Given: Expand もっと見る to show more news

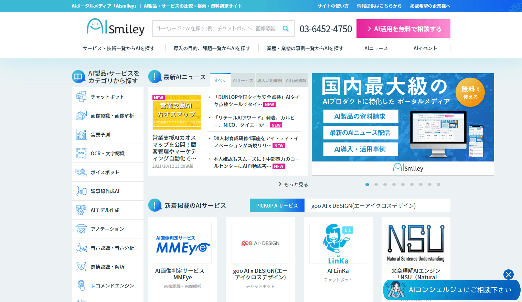Looking at the screenshot, I should (293, 184).
